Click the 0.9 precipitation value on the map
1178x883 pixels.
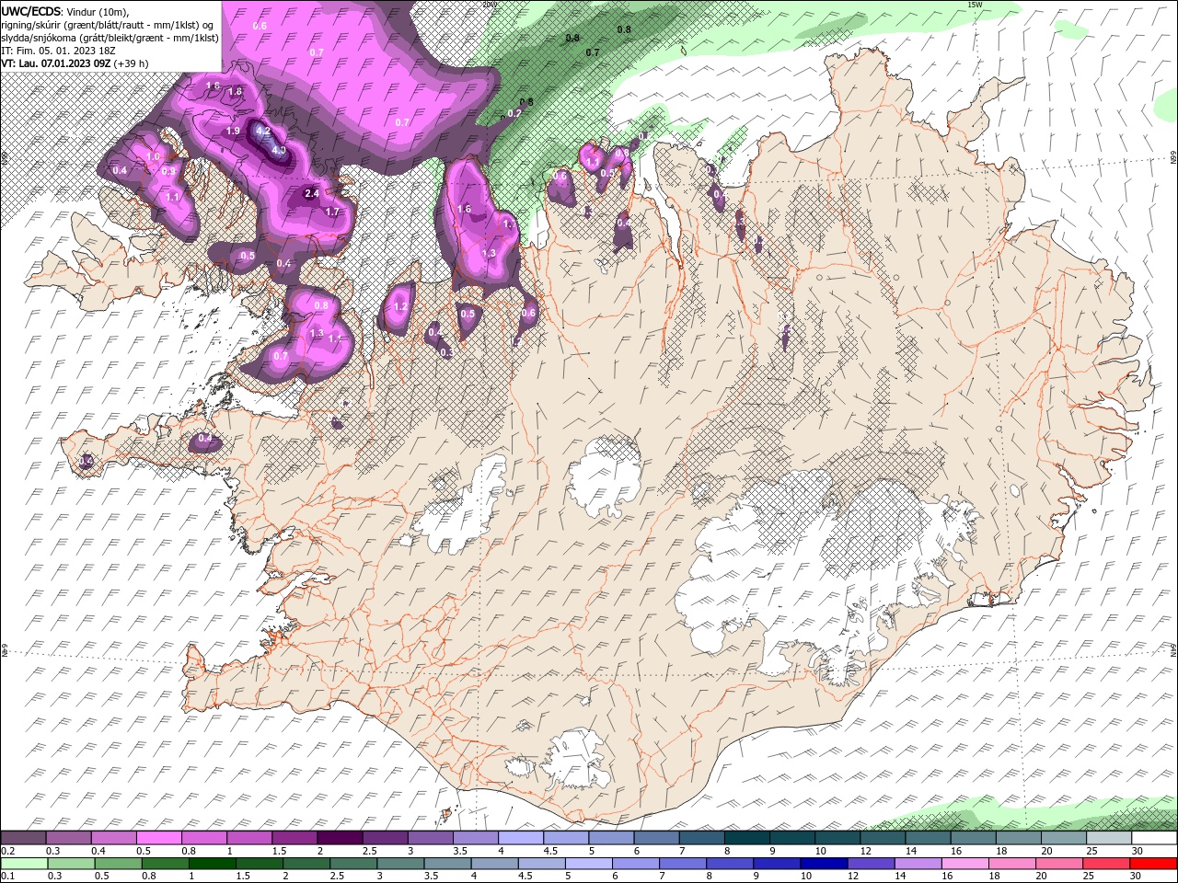pyautogui.click(x=168, y=171)
